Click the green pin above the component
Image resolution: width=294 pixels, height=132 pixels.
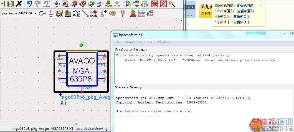point(81,45)
